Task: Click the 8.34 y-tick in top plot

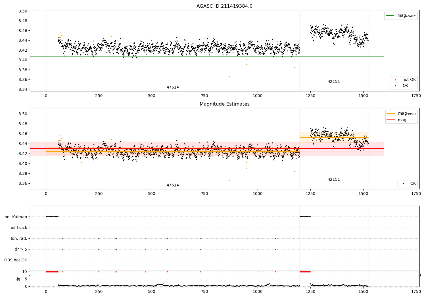Action: click(x=22, y=89)
